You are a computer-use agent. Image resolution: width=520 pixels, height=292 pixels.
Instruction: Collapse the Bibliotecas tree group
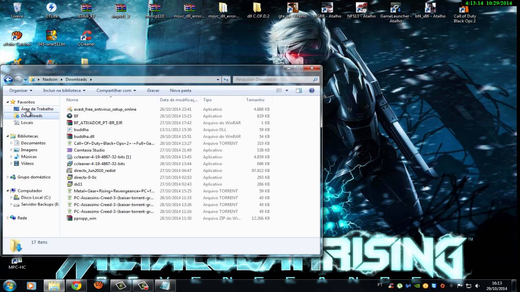coord(8,136)
